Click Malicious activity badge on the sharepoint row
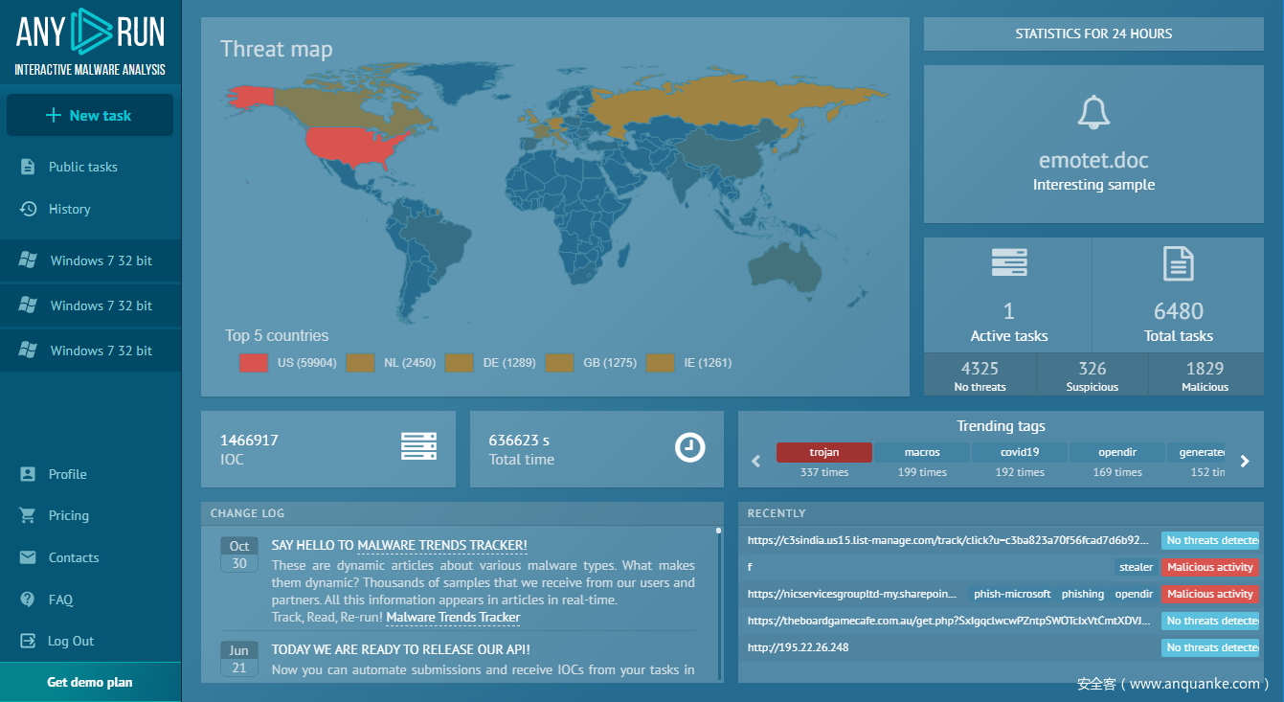 1210,594
